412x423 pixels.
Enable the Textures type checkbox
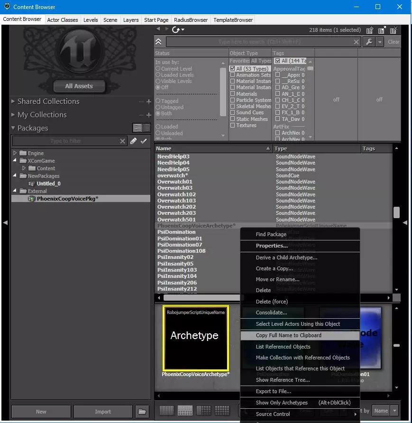coord(232,125)
